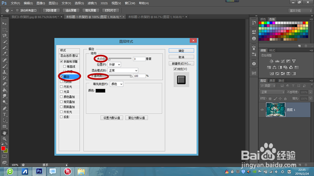Switch to the 通道 tab
Viewport: 314px width, 176px height.
tap(272, 81)
